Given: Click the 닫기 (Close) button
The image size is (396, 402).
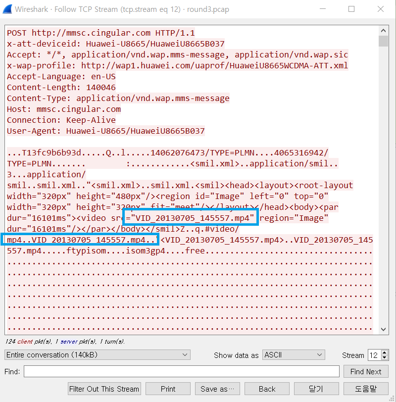Looking at the screenshot, I should (x=316, y=389).
